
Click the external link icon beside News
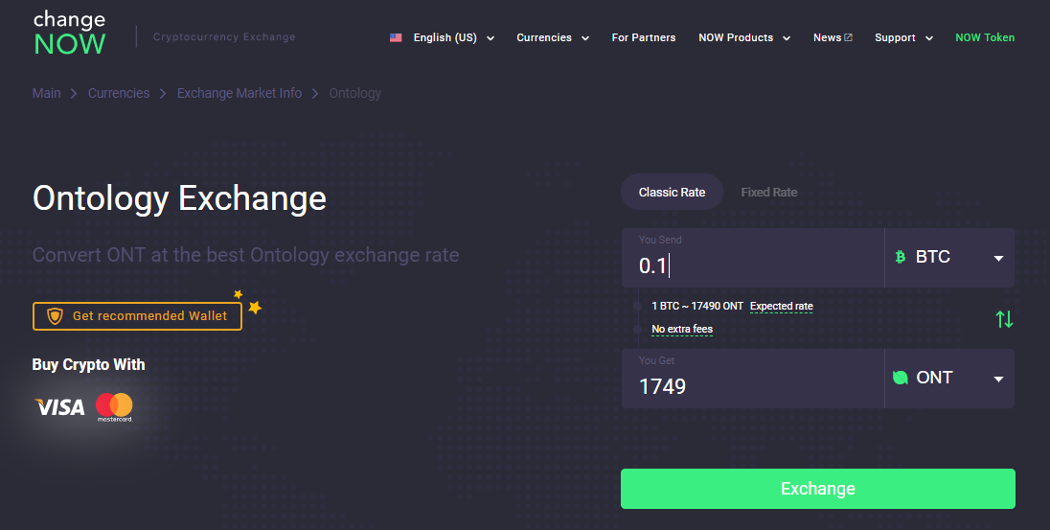pyautogui.click(x=849, y=37)
